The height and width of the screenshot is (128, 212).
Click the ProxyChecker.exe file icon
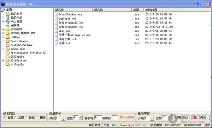point(57,14)
